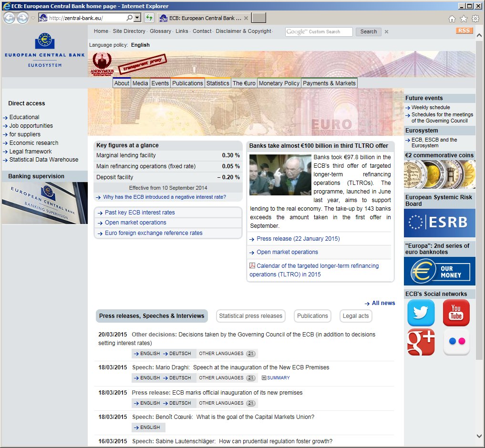Image resolution: width=485 pixels, height=448 pixels.
Task: Open Euro foreign exchange reference rates
Action: (154, 233)
